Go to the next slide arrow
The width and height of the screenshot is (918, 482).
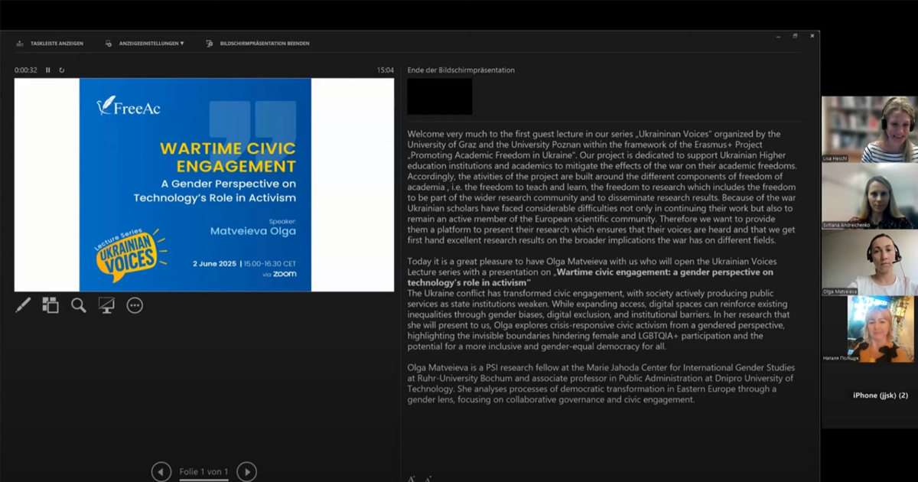point(246,471)
